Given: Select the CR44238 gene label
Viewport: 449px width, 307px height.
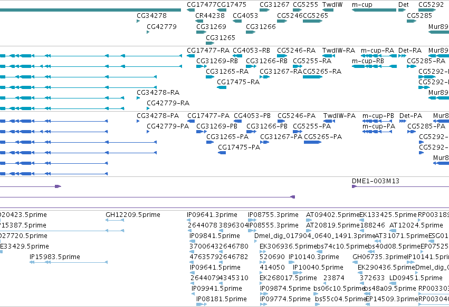Looking at the screenshot, I should tap(210, 15).
